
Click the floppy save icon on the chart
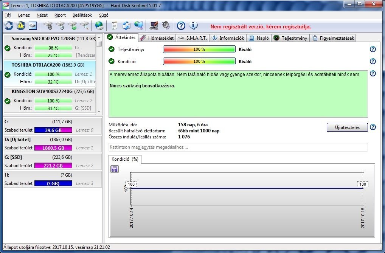click(115, 169)
